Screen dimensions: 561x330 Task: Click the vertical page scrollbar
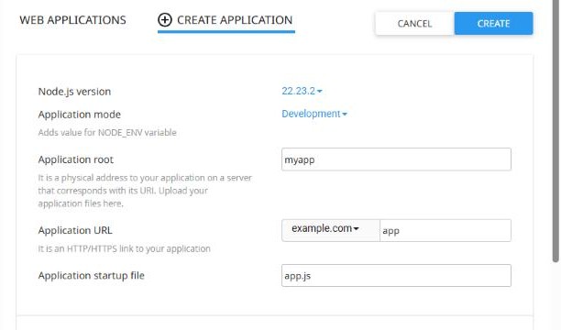click(x=555, y=131)
